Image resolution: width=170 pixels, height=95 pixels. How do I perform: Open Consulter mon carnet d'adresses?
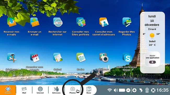pos(104,22)
